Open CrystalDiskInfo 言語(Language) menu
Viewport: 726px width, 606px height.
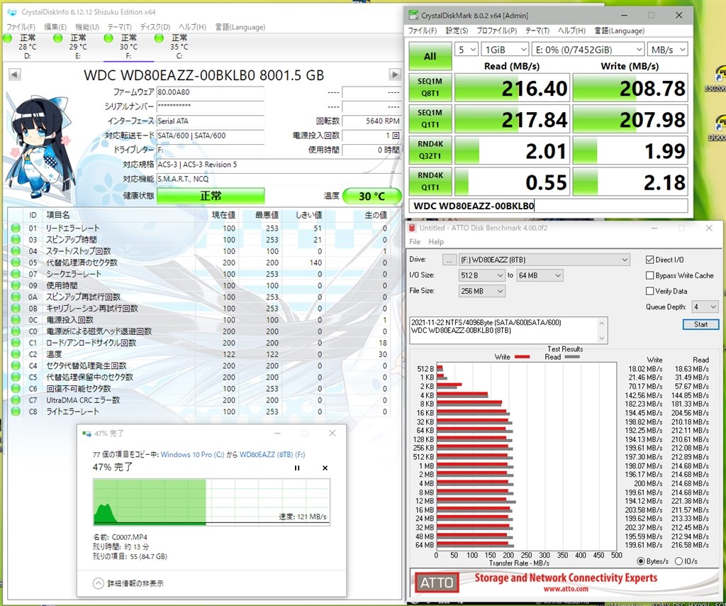tap(240, 27)
